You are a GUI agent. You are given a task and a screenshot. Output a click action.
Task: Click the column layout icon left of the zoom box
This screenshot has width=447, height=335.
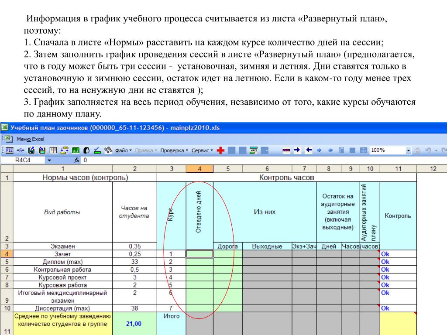(x=341, y=150)
